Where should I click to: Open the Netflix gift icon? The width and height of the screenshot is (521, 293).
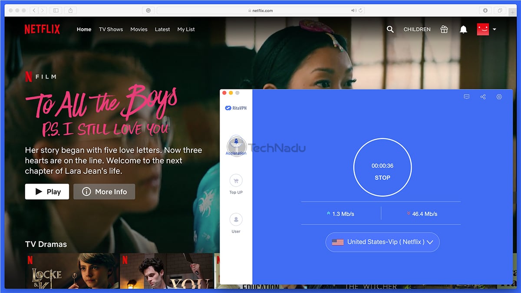click(444, 30)
